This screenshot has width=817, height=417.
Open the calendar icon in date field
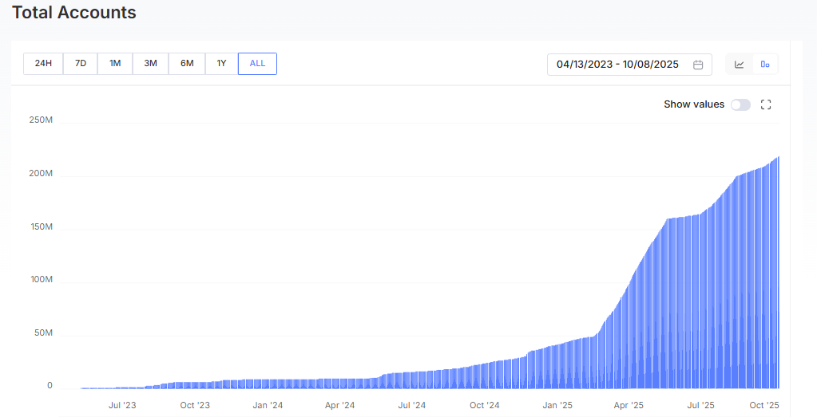tap(698, 65)
